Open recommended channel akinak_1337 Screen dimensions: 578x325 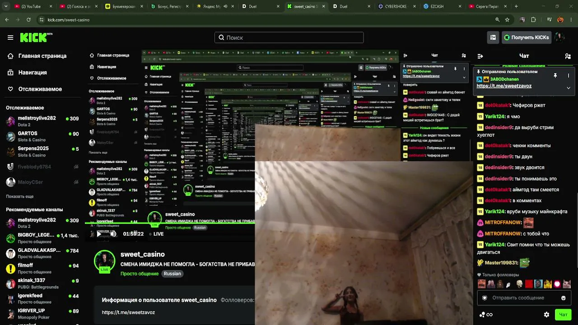pyautogui.click(x=42, y=283)
